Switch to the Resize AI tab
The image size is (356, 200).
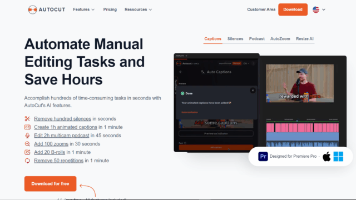[305, 39]
